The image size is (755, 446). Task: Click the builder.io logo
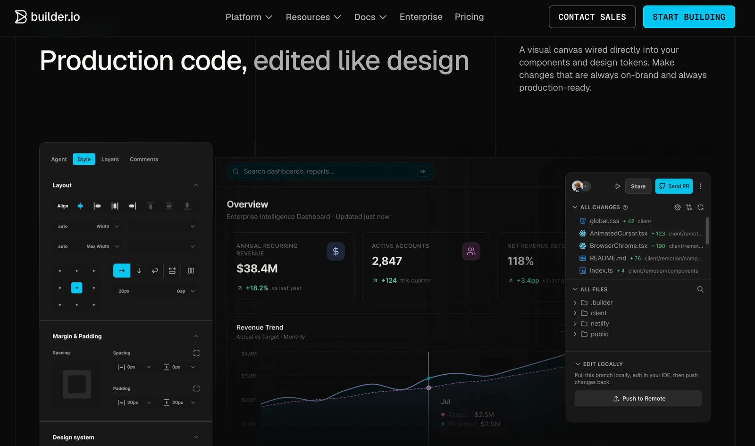(47, 17)
